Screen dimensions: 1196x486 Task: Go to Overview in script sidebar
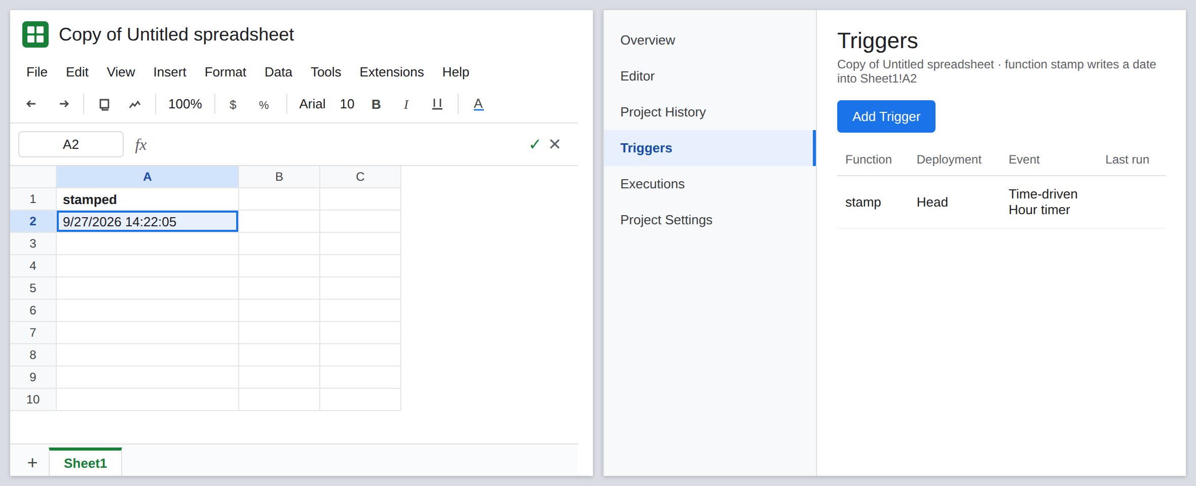click(x=709, y=40)
